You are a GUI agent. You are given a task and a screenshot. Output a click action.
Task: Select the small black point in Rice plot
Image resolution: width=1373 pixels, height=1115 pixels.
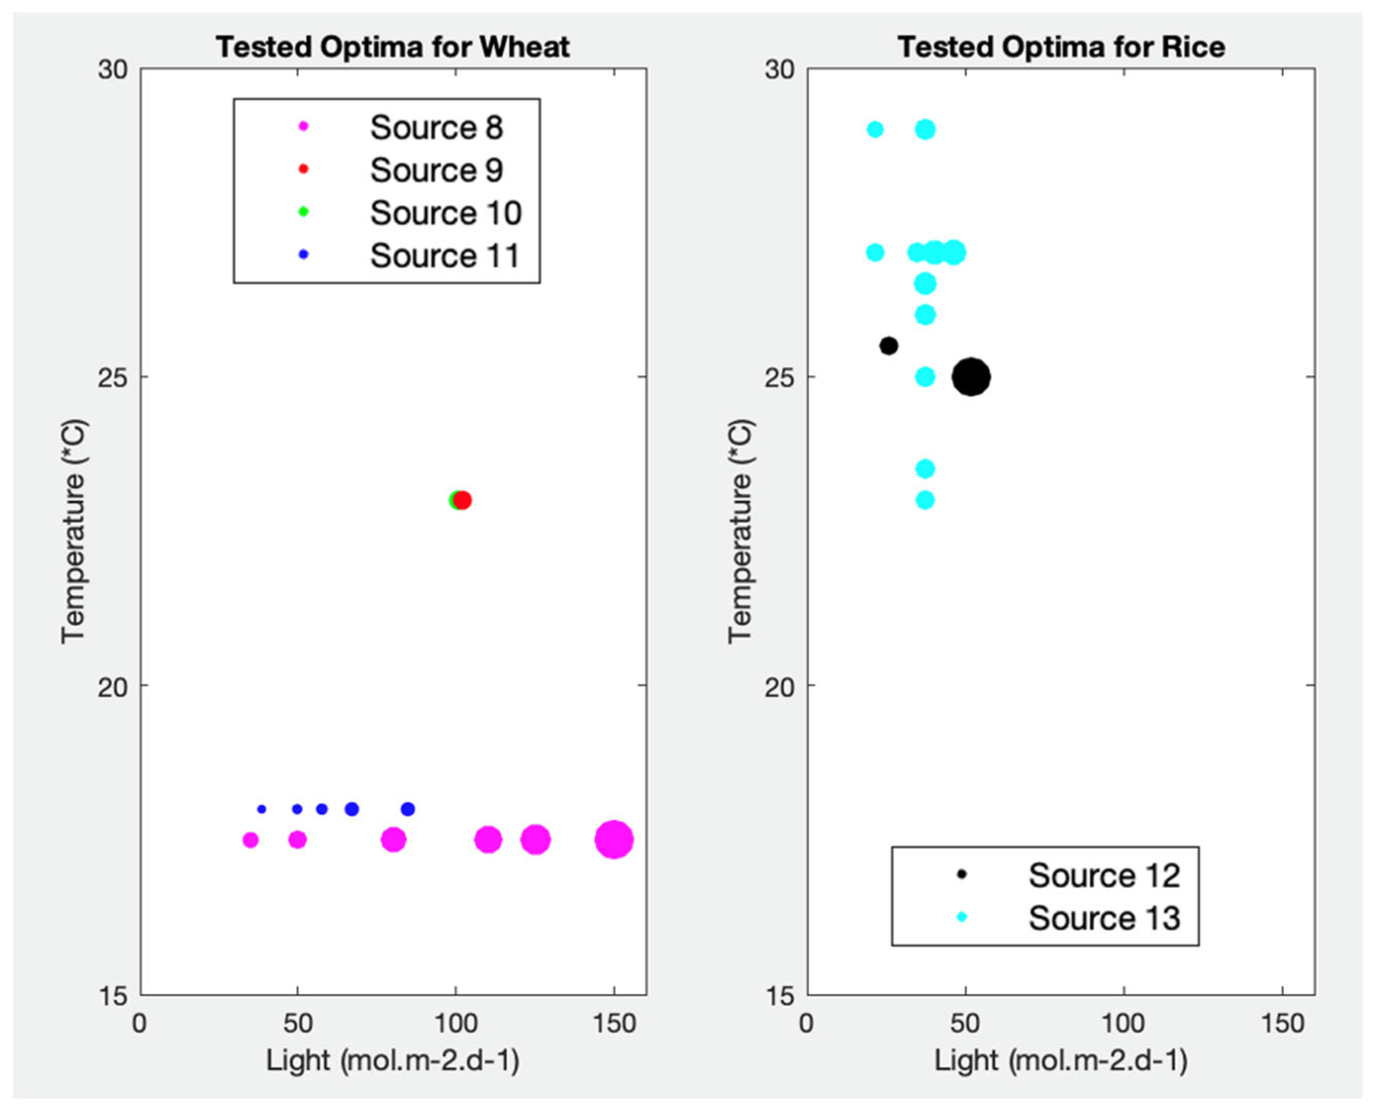tap(888, 346)
